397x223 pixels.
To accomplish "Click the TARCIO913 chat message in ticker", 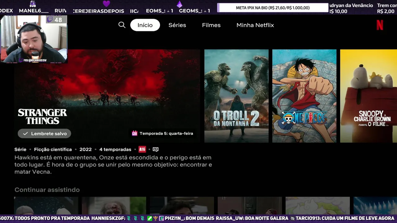I will 345,218.
